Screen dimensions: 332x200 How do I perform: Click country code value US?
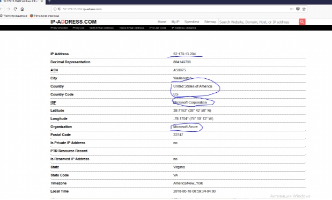176,94
